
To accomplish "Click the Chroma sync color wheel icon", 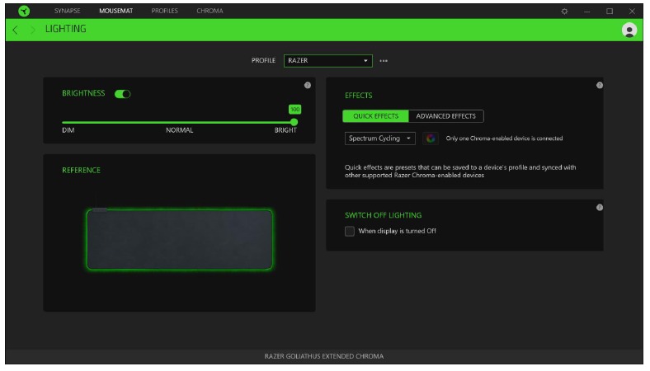I will [x=431, y=139].
